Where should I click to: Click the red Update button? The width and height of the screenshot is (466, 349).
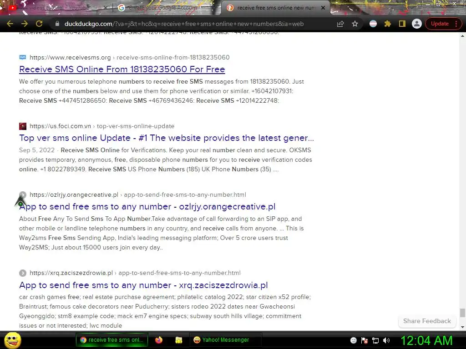pyautogui.click(x=440, y=24)
